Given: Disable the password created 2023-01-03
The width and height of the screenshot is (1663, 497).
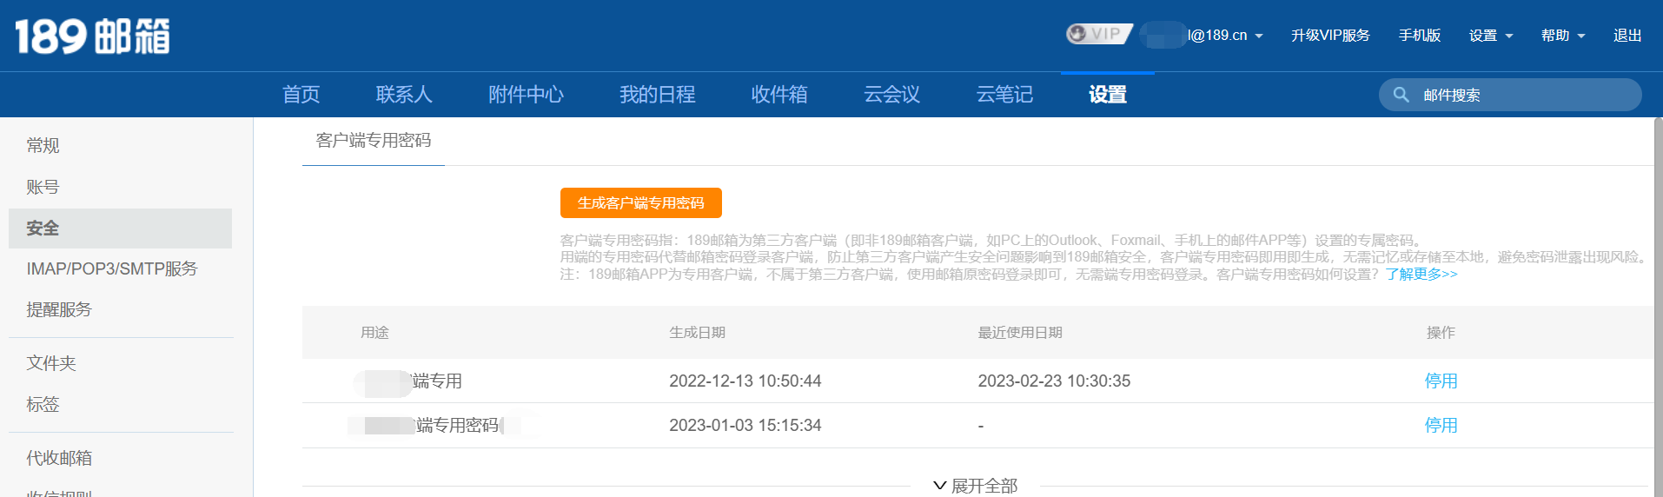Looking at the screenshot, I should pyautogui.click(x=1440, y=426).
